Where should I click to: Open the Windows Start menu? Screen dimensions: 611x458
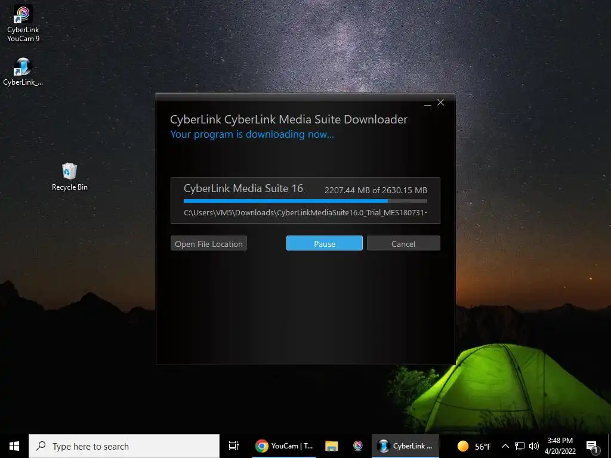tap(14, 446)
